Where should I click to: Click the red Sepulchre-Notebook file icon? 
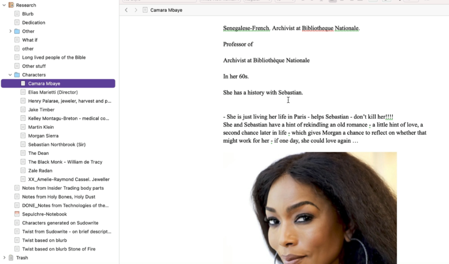(x=17, y=214)
